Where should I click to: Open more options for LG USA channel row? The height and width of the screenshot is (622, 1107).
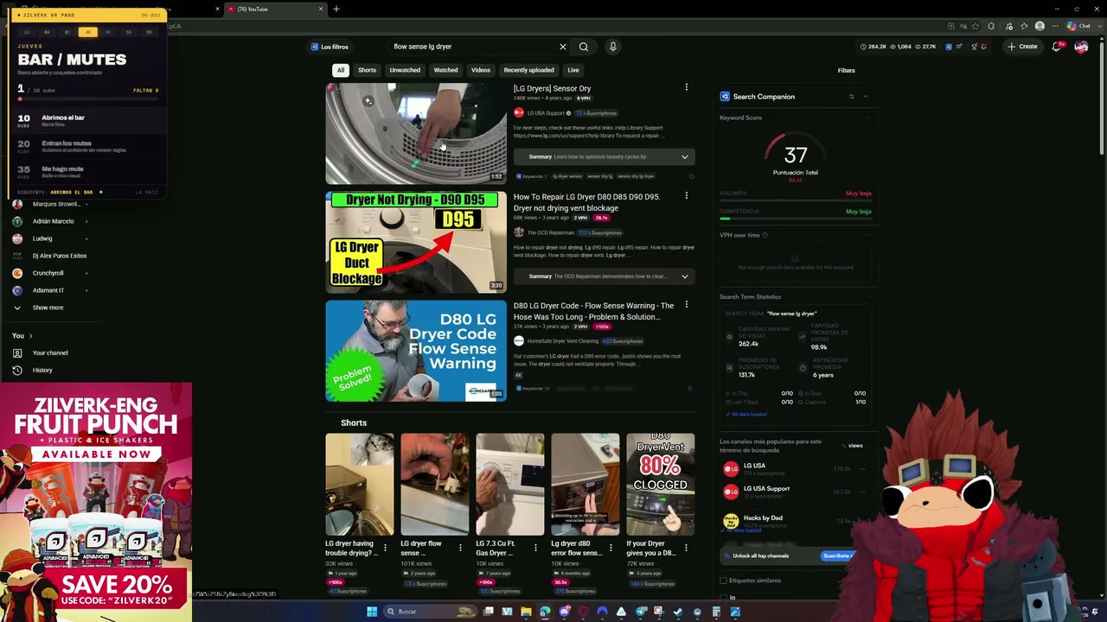coord(862,469)
